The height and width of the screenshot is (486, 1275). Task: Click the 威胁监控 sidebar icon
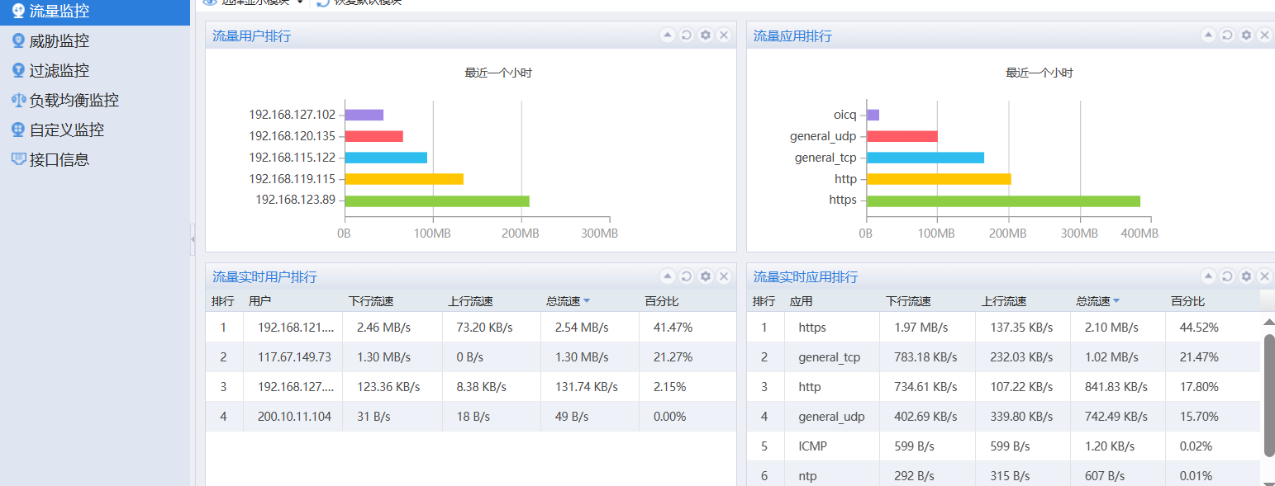tap(18, 40)
